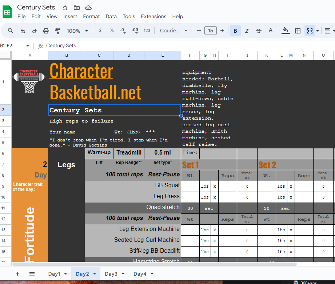Toggle bold formatting

coord(235,31)
